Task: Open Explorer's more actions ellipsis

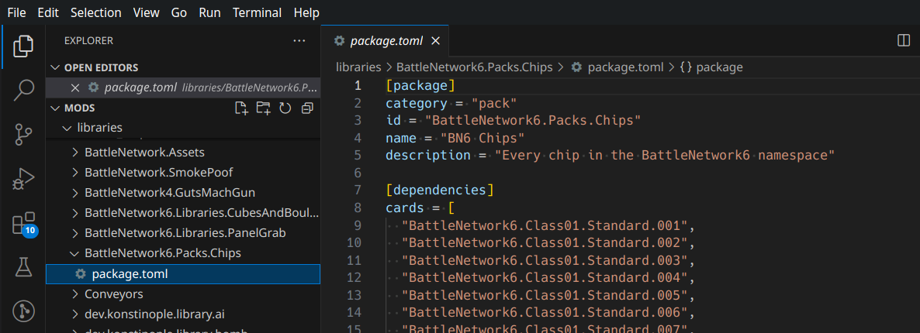Action: [x=299, y=41]
